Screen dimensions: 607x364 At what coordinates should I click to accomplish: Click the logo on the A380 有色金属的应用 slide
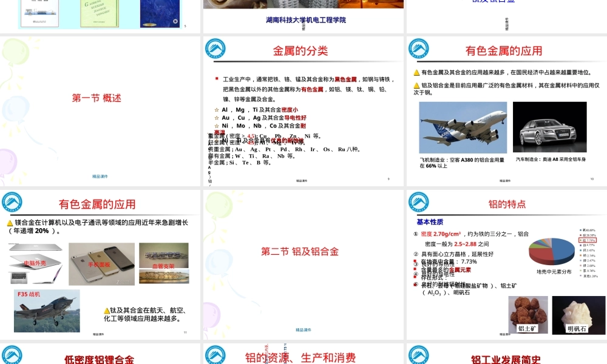pyautogui.click(x=419, y=49)
